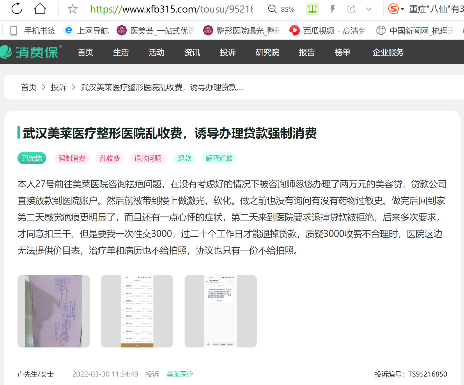The height and width of the screenshot is (385, 464).
Task: Open the 企业服务 nav menu item
Action: coord(388,52)
